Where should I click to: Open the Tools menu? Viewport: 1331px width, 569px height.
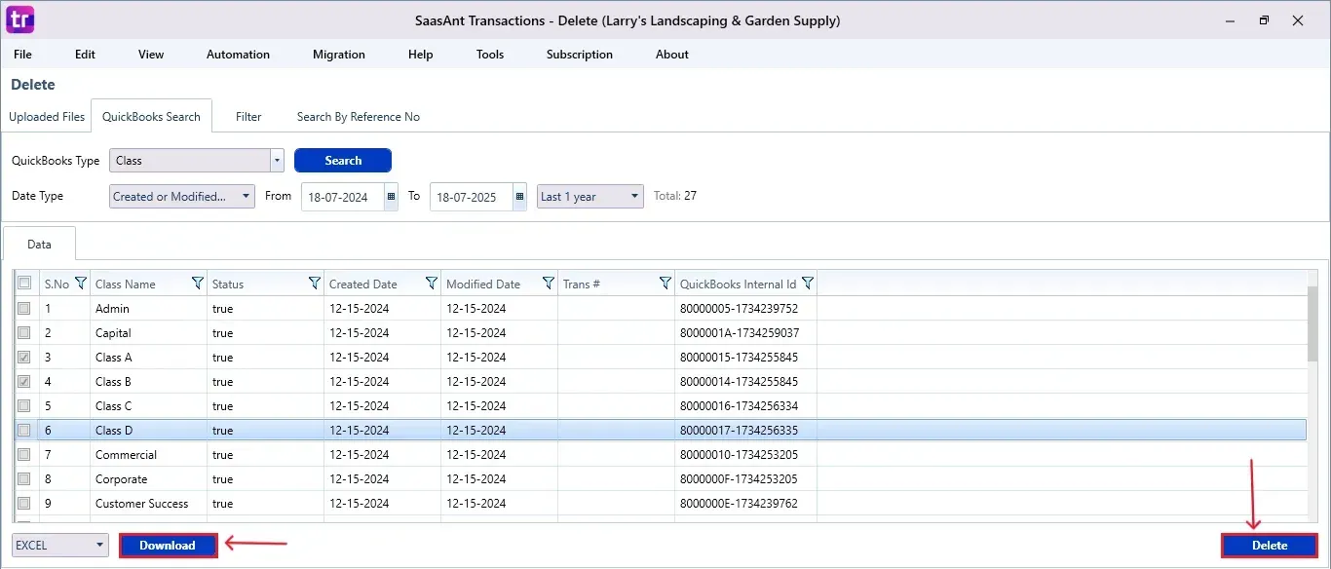click(x=490, y=55)
